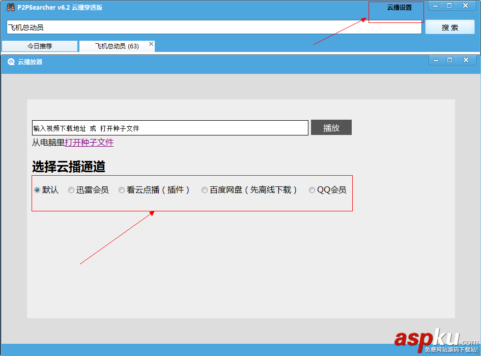Click the 播放 button
The width and height of the screenshot is (481, 356).
pyautogui.click(x=331, y=127)
